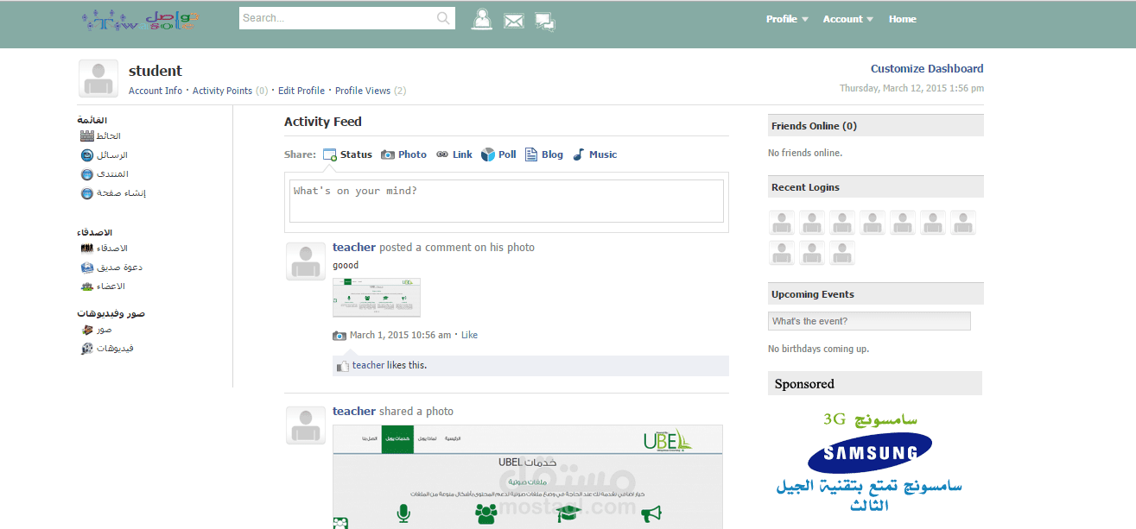The image size is (1136, 529).
Task: Click the Photo camera share icon
Action: [x=388, y=154]
